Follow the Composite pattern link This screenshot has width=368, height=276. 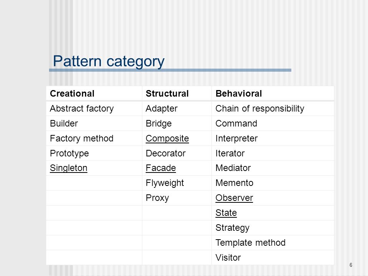pyautogui.click(x=167, y=138)
